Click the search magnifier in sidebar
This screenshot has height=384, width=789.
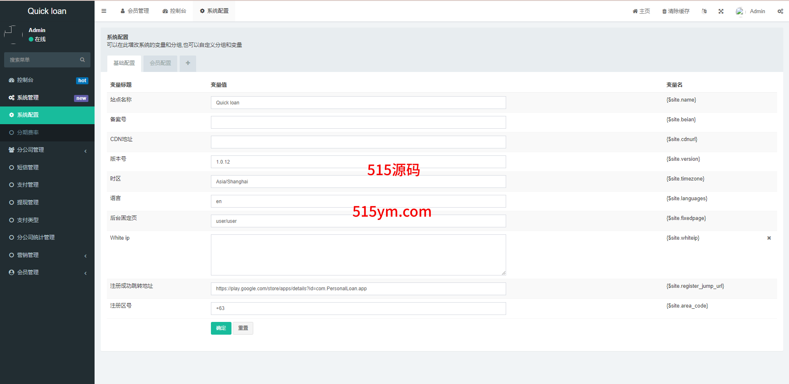click(x=82, y=60)
